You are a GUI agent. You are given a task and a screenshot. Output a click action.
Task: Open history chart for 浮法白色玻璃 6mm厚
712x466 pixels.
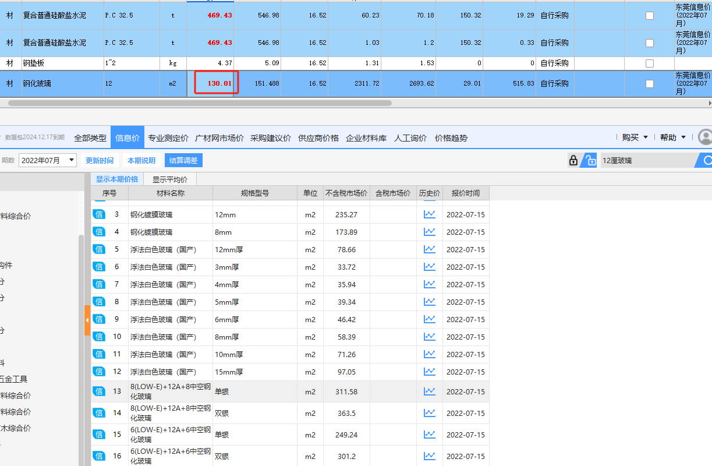(430, 319)
